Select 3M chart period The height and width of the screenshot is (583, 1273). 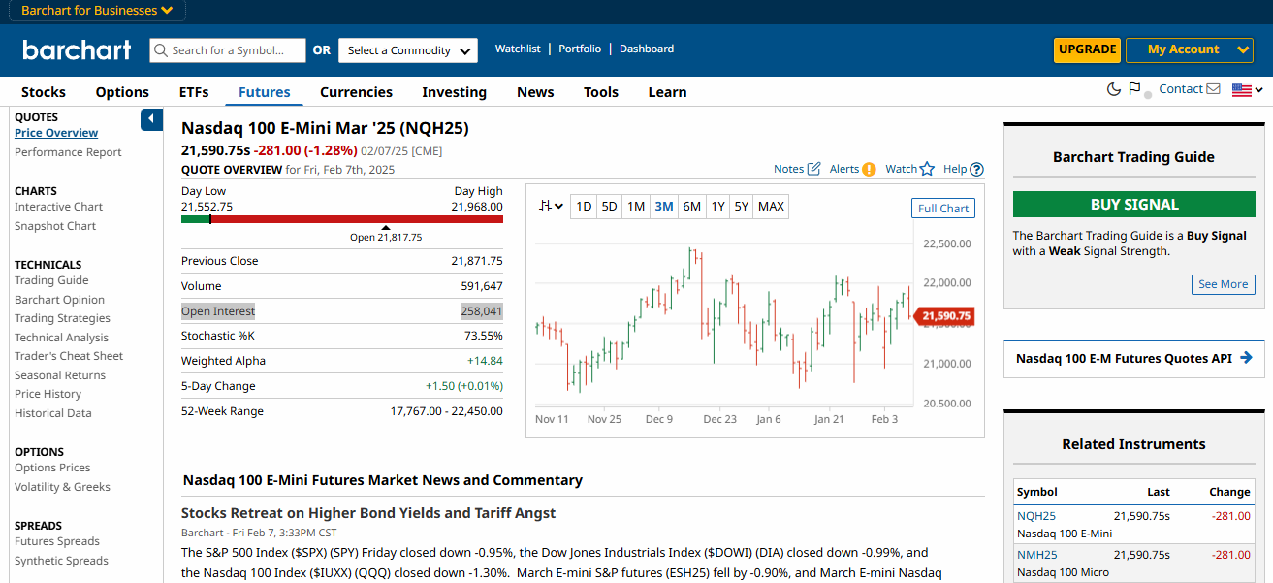tap(663, 207)
